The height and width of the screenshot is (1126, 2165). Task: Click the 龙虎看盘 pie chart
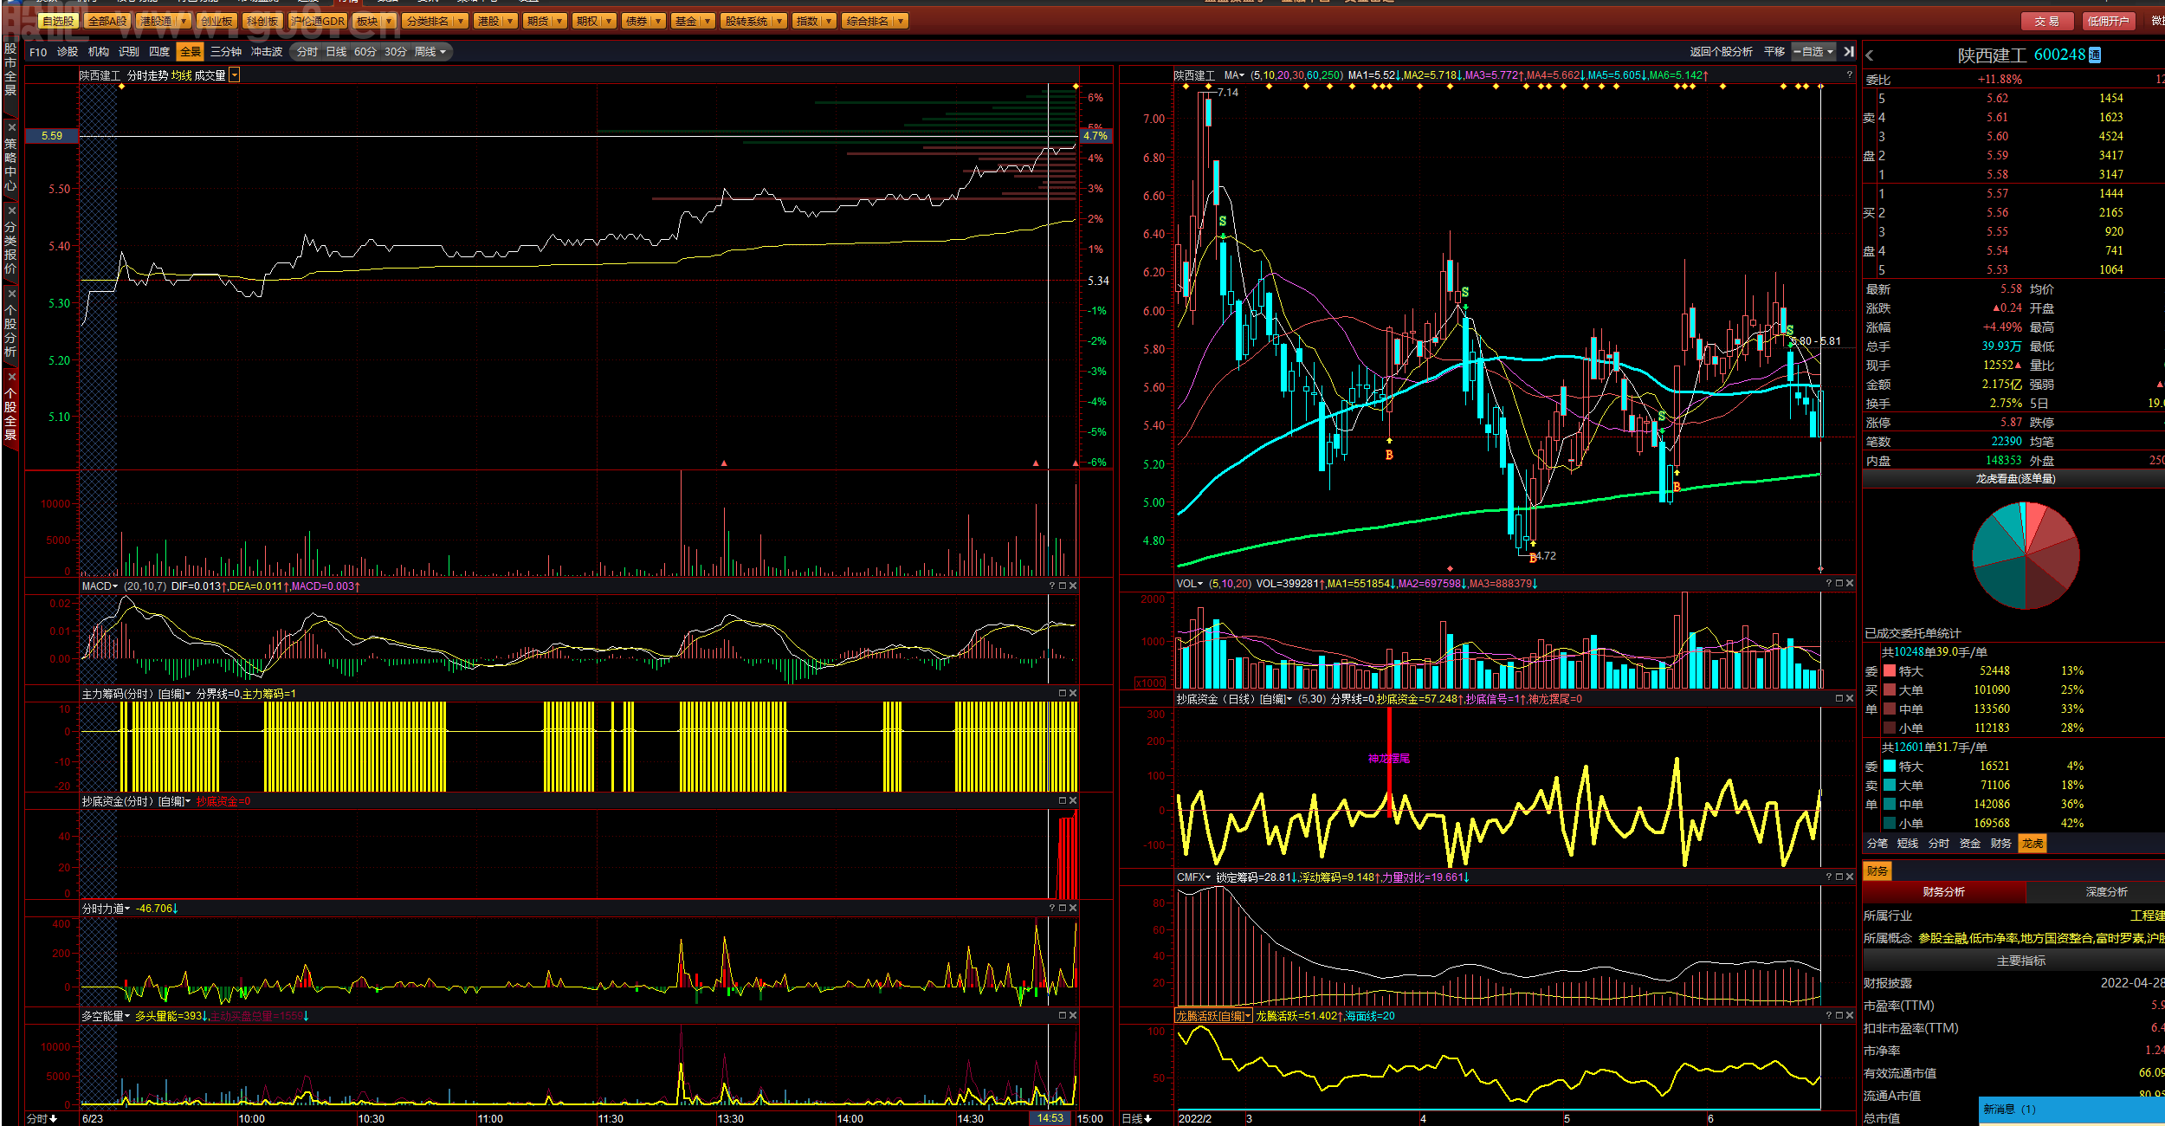[2026, 556]
